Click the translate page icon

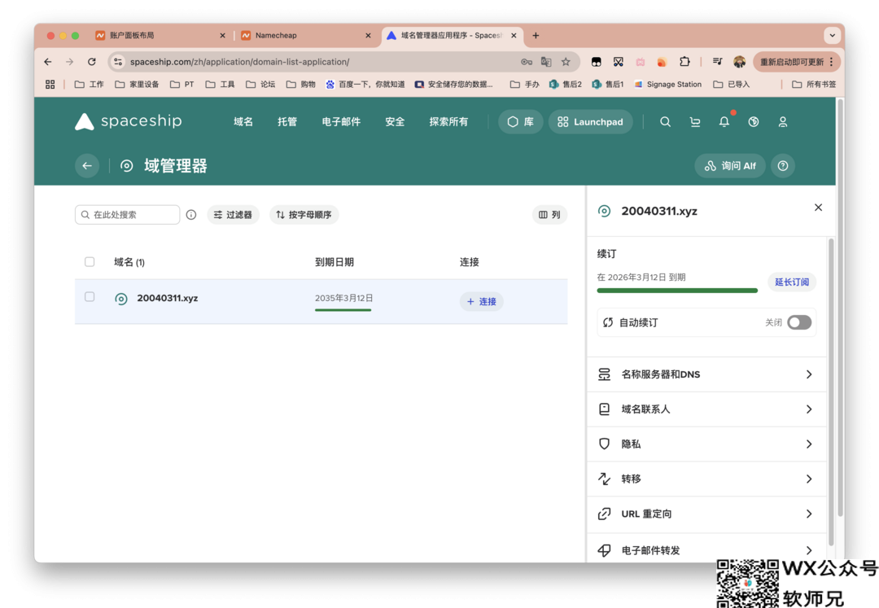click(x=546, y=62)
